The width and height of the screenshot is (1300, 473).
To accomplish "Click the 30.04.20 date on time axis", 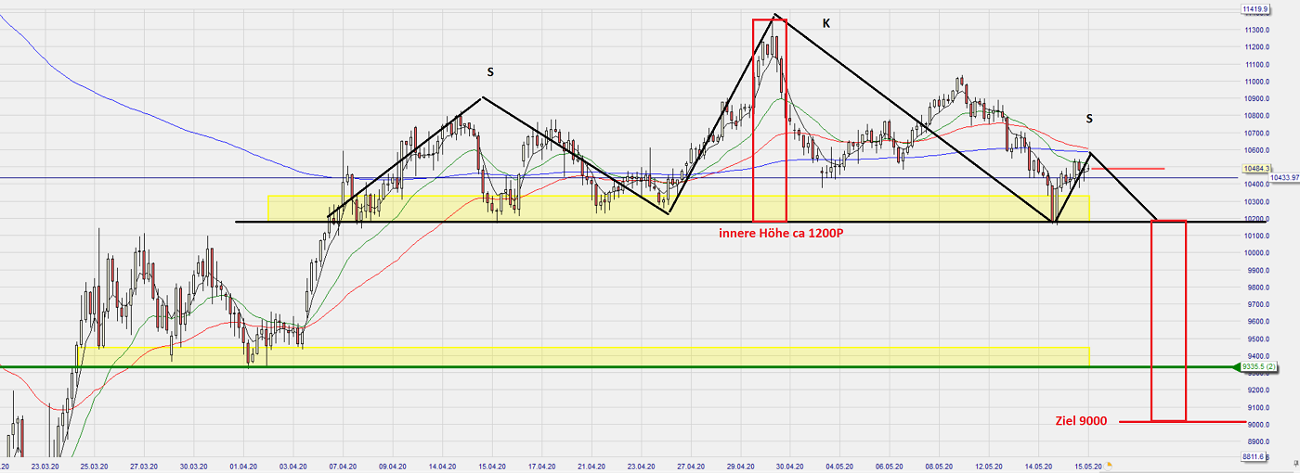I will point(788,467).
